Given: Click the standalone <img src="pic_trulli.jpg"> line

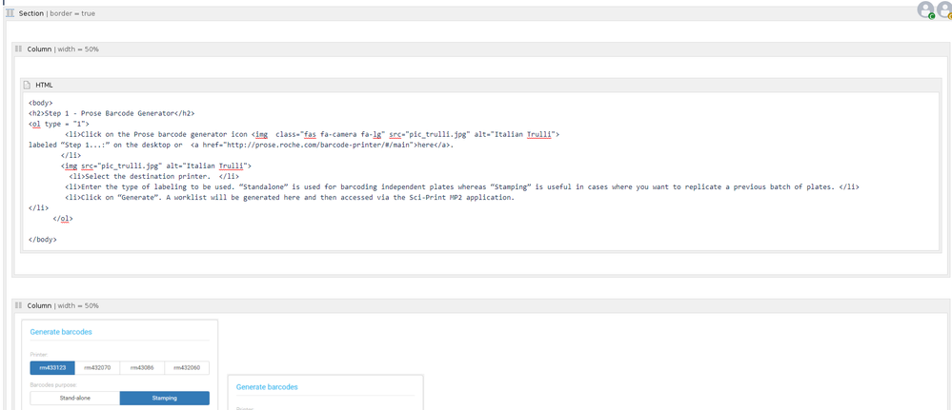Looking at the screenshot, I should tap(156, 166).
